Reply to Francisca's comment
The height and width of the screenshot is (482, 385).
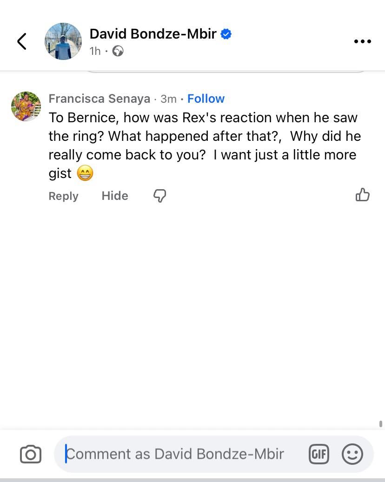coord(63,196)
